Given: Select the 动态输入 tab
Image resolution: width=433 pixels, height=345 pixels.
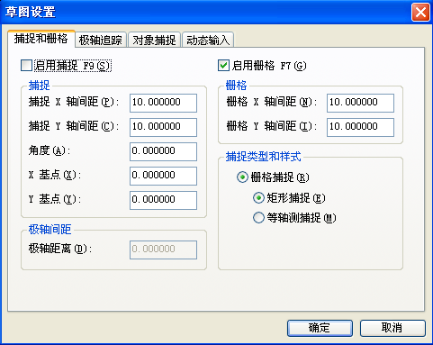Looking at the screenshot, I should [x=208, y=40].
